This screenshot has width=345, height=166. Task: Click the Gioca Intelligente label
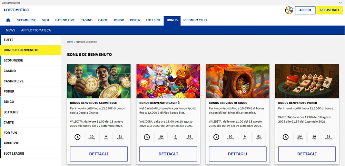pos(11,3)
